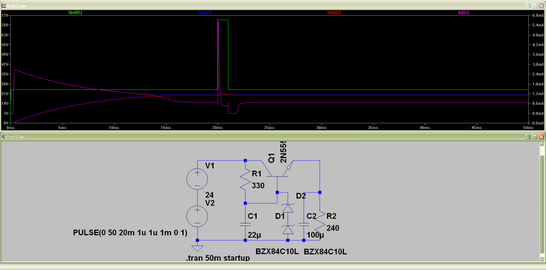This screenshot has width=546, height=270.
Task: Click the red V(n002) trace label
Action: (334, 12)
